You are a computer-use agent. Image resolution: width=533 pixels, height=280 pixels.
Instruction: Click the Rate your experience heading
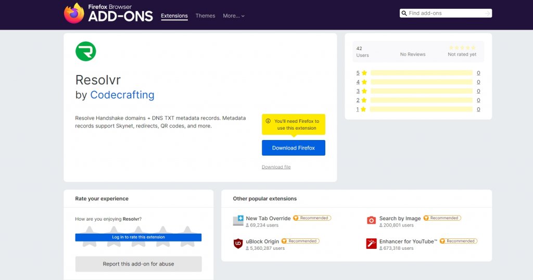[101, 199]
